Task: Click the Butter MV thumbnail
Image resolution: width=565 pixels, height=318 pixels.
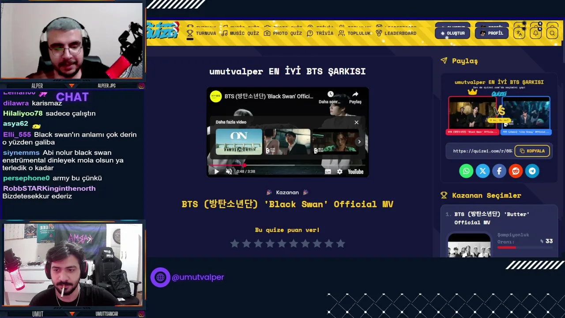Action: click(469, 245)
